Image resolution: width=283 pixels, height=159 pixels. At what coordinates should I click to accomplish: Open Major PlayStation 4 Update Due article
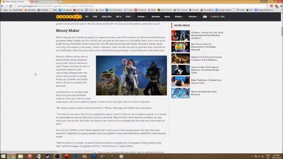[x=206, y=81]
